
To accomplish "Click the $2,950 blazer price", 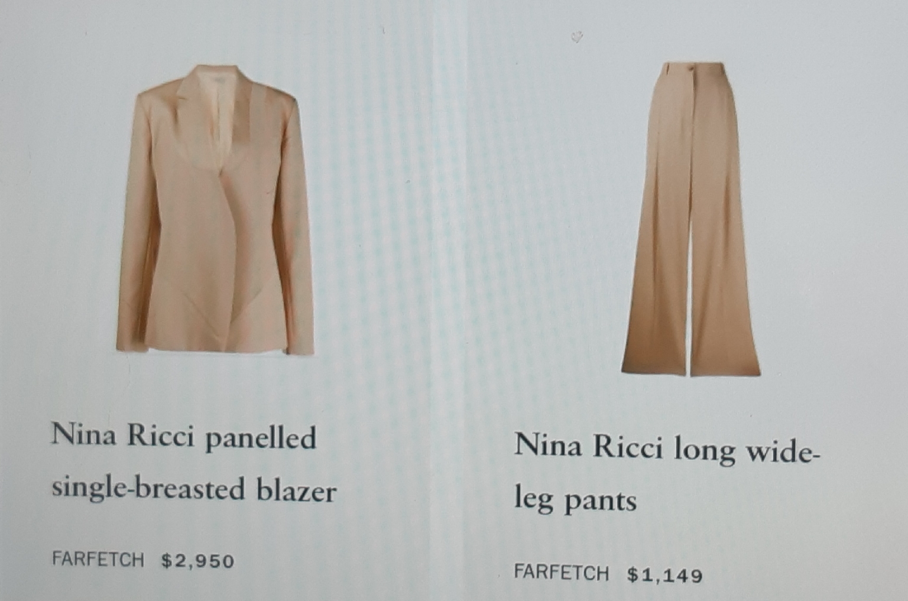I will [198, 561].
